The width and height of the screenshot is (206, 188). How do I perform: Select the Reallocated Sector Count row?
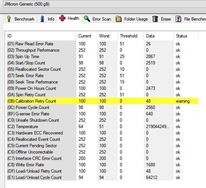coord(103,69)
